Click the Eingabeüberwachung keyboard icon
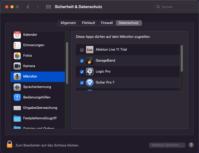Image resolution: width=199 pixels, height=153 pixels. coord(17,108)
